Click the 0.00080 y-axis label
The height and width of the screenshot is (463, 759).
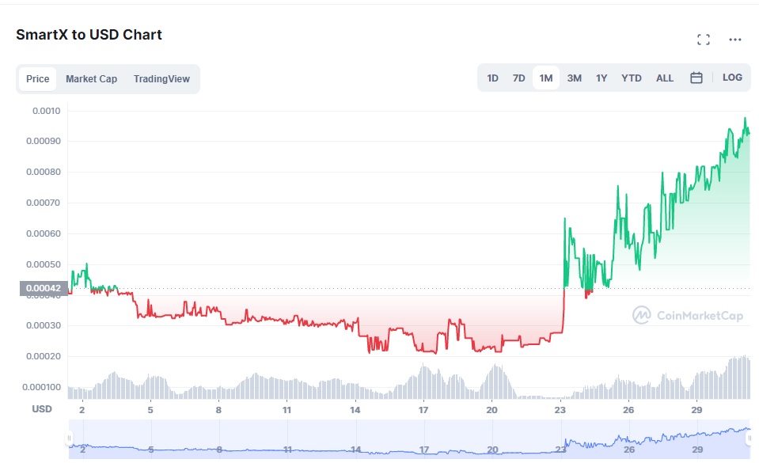click(x=44, y=172)
